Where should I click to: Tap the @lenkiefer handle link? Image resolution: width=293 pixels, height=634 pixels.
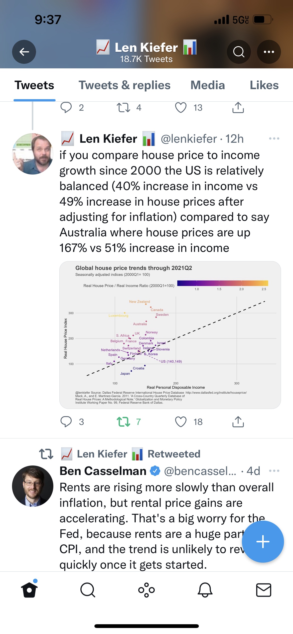(189, 139)
